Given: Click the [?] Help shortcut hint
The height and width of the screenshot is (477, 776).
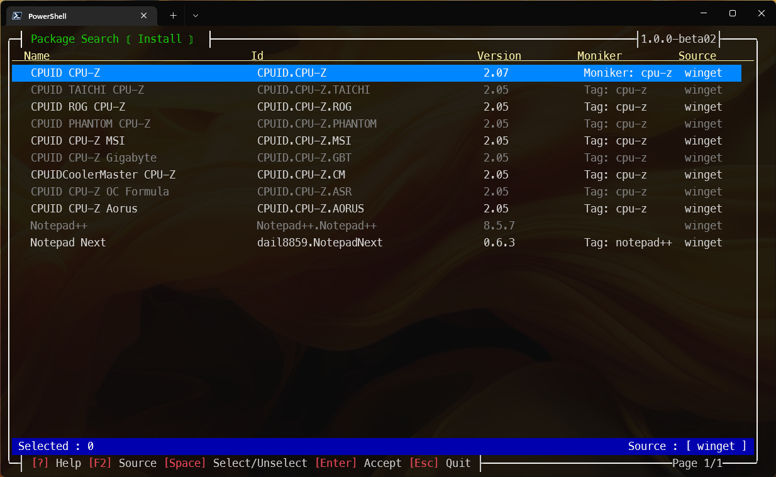Looking at the screenshot, I should pyautogui.click(x=56, y=463).
